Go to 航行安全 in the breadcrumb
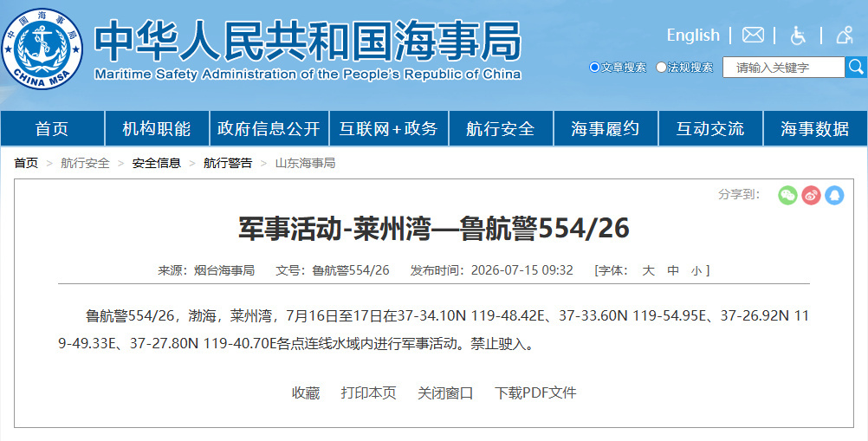 (x=85, y=163)
